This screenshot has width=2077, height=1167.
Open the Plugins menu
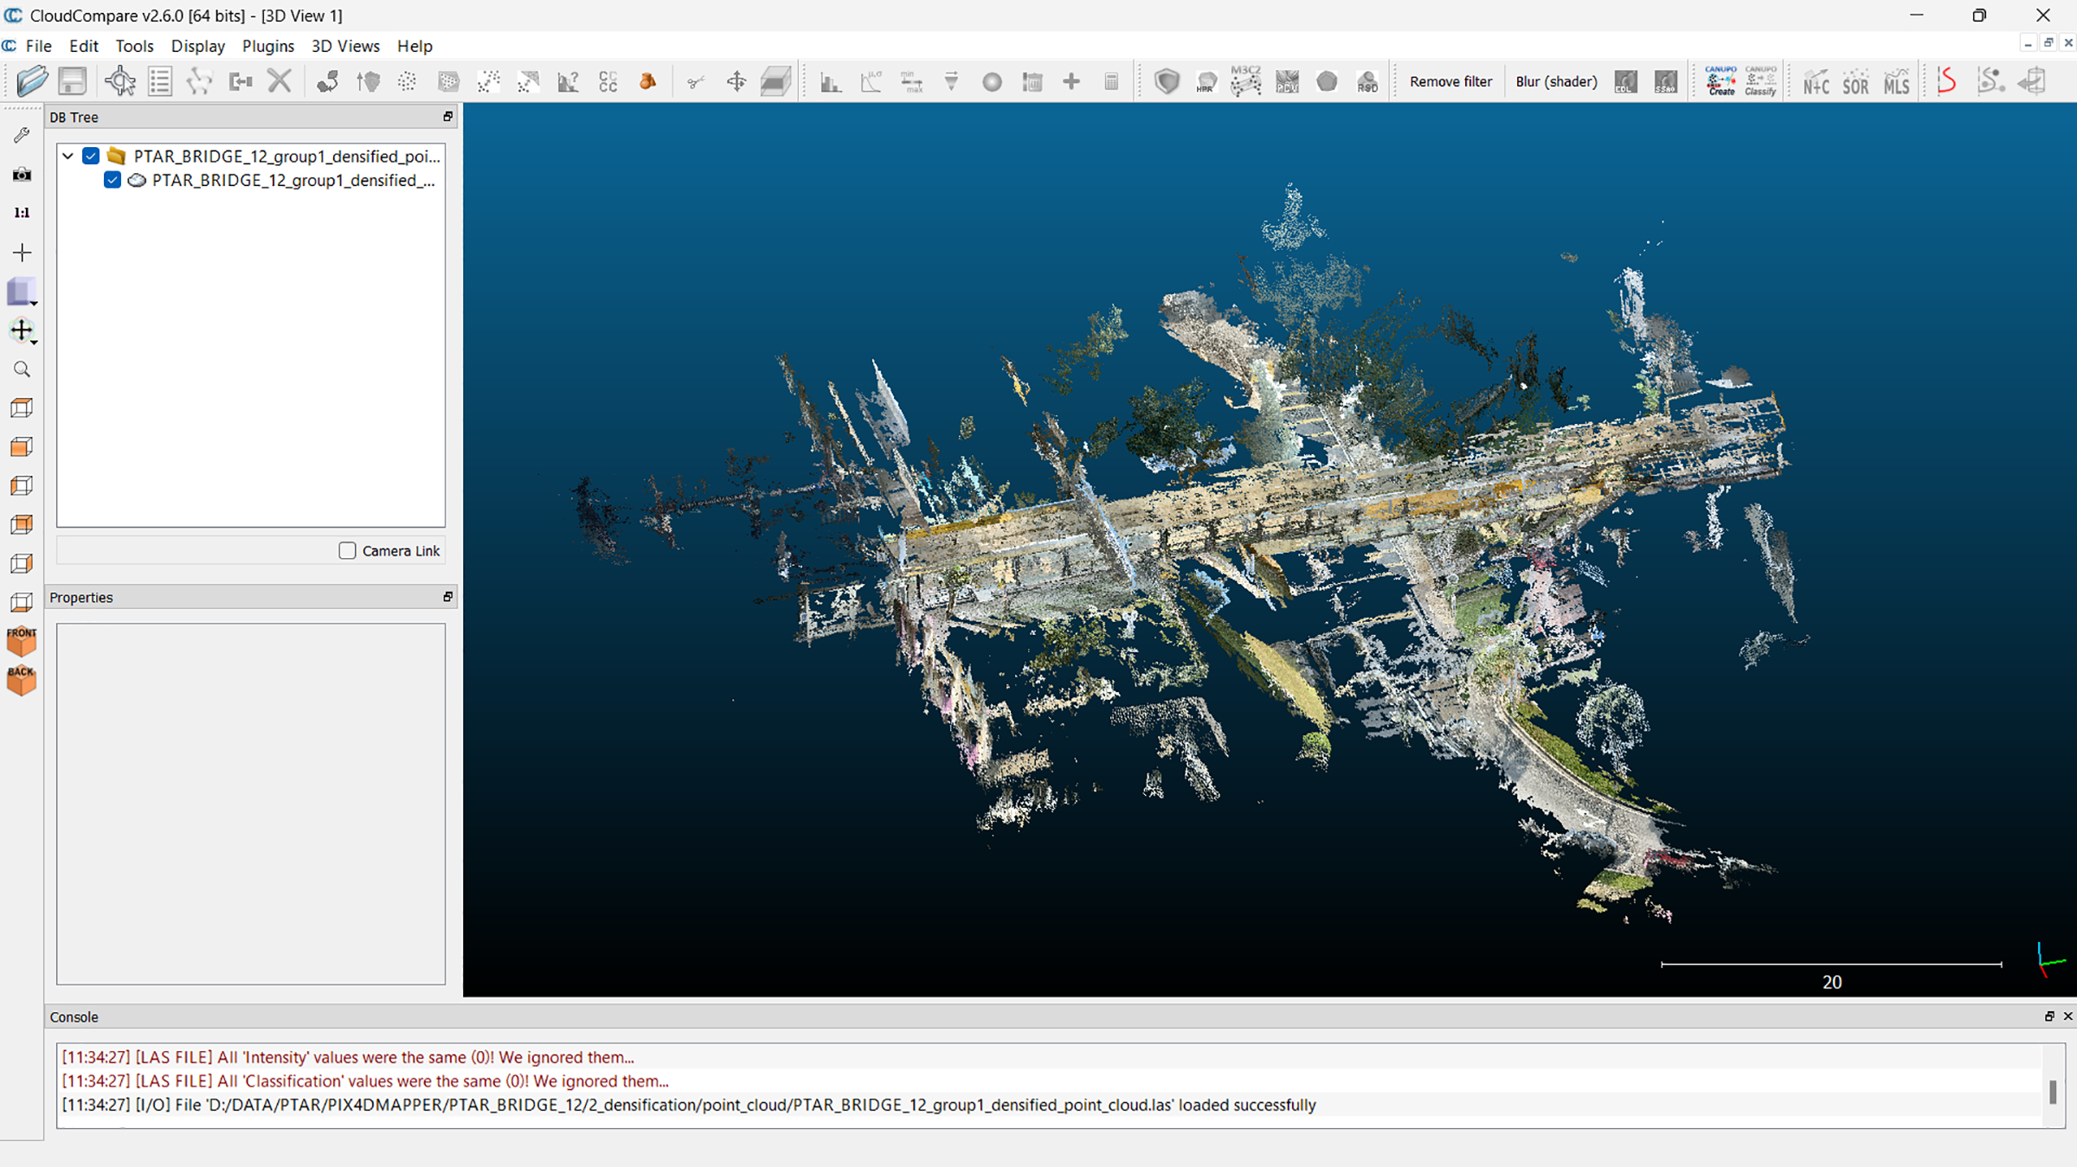267,46
